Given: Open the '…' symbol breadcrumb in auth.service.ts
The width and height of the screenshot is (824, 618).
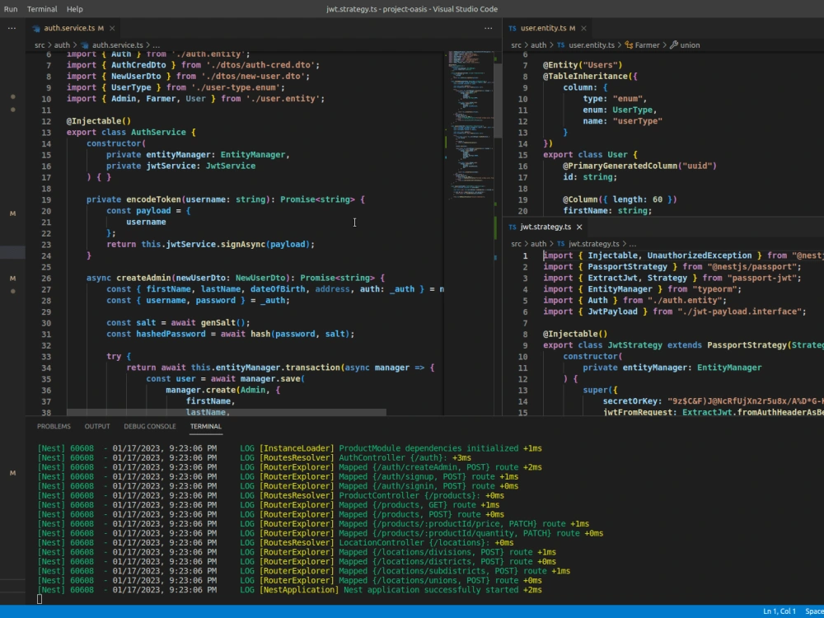Looking at the screenshot, I should tap(156, 45).
